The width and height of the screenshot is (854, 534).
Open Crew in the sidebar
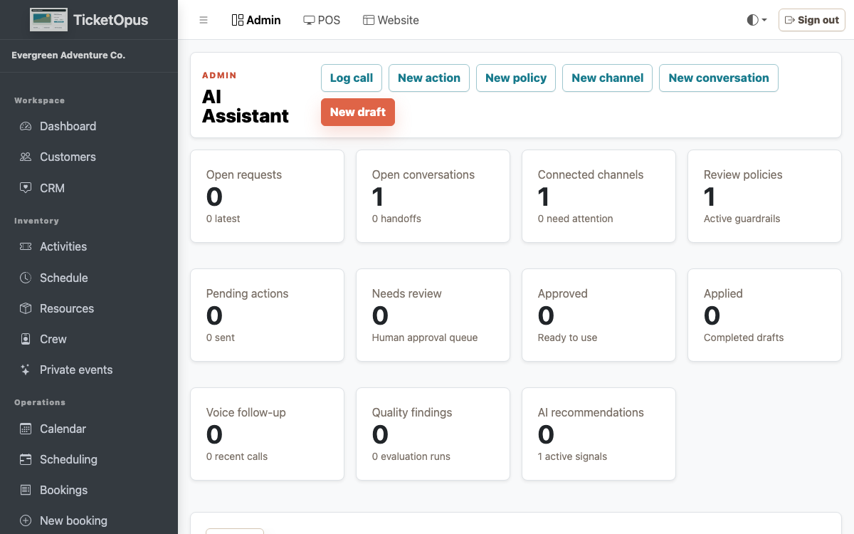(89, 340)
